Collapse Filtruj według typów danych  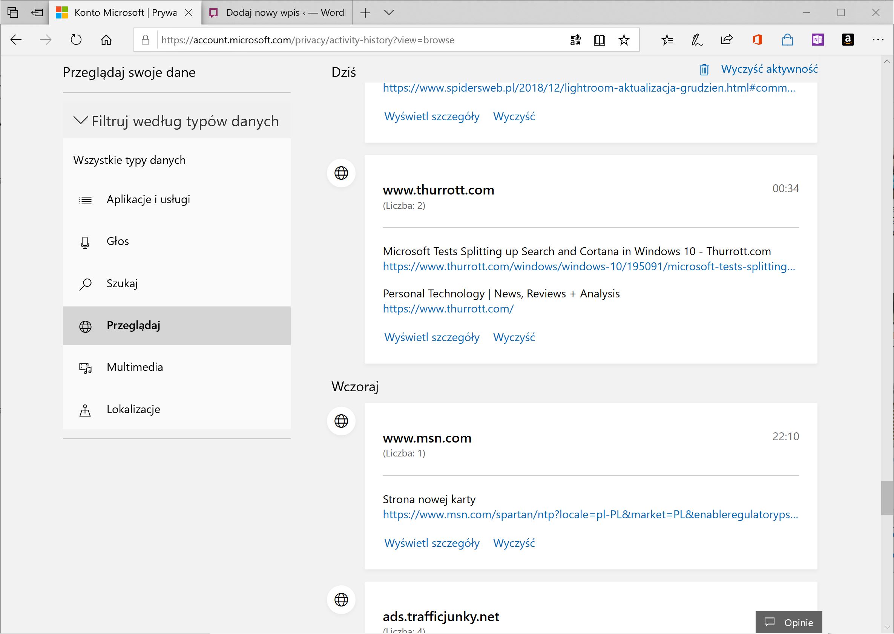176,121
